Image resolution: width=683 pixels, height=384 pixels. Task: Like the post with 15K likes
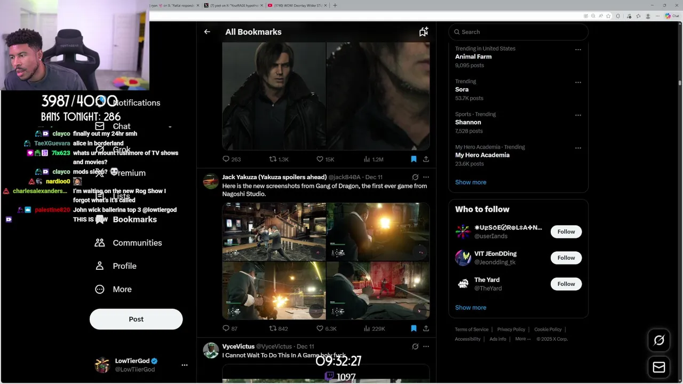click(x=325, y=159)
